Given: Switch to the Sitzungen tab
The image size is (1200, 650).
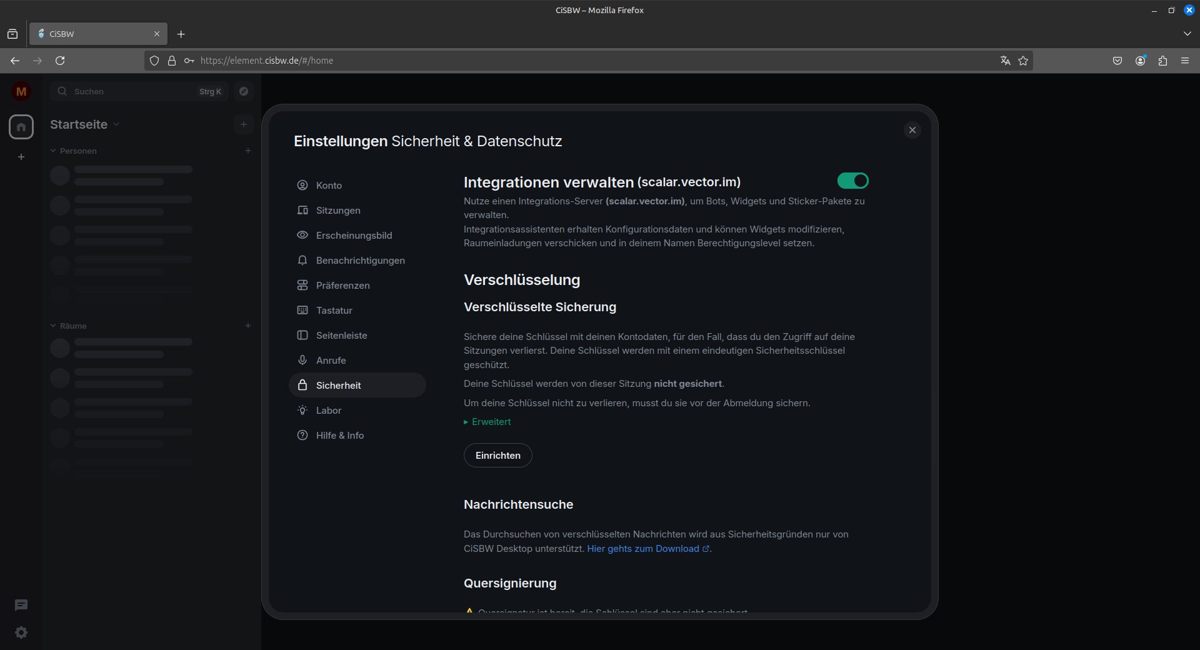Looking at the screenshot, I should point(337,211).
